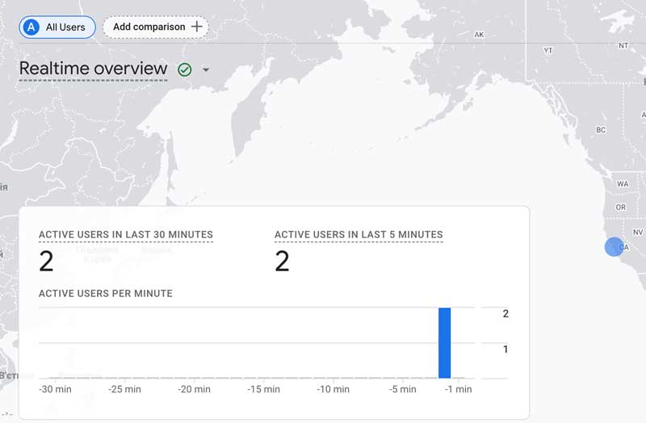Click the Active Users Per Minute heading

tap(106, 293)
